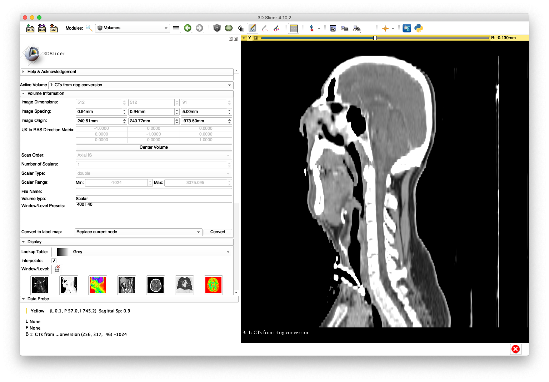549x382 pixels.
Task: Enable the Interpolate checkbox
Action: click(54, 261)
